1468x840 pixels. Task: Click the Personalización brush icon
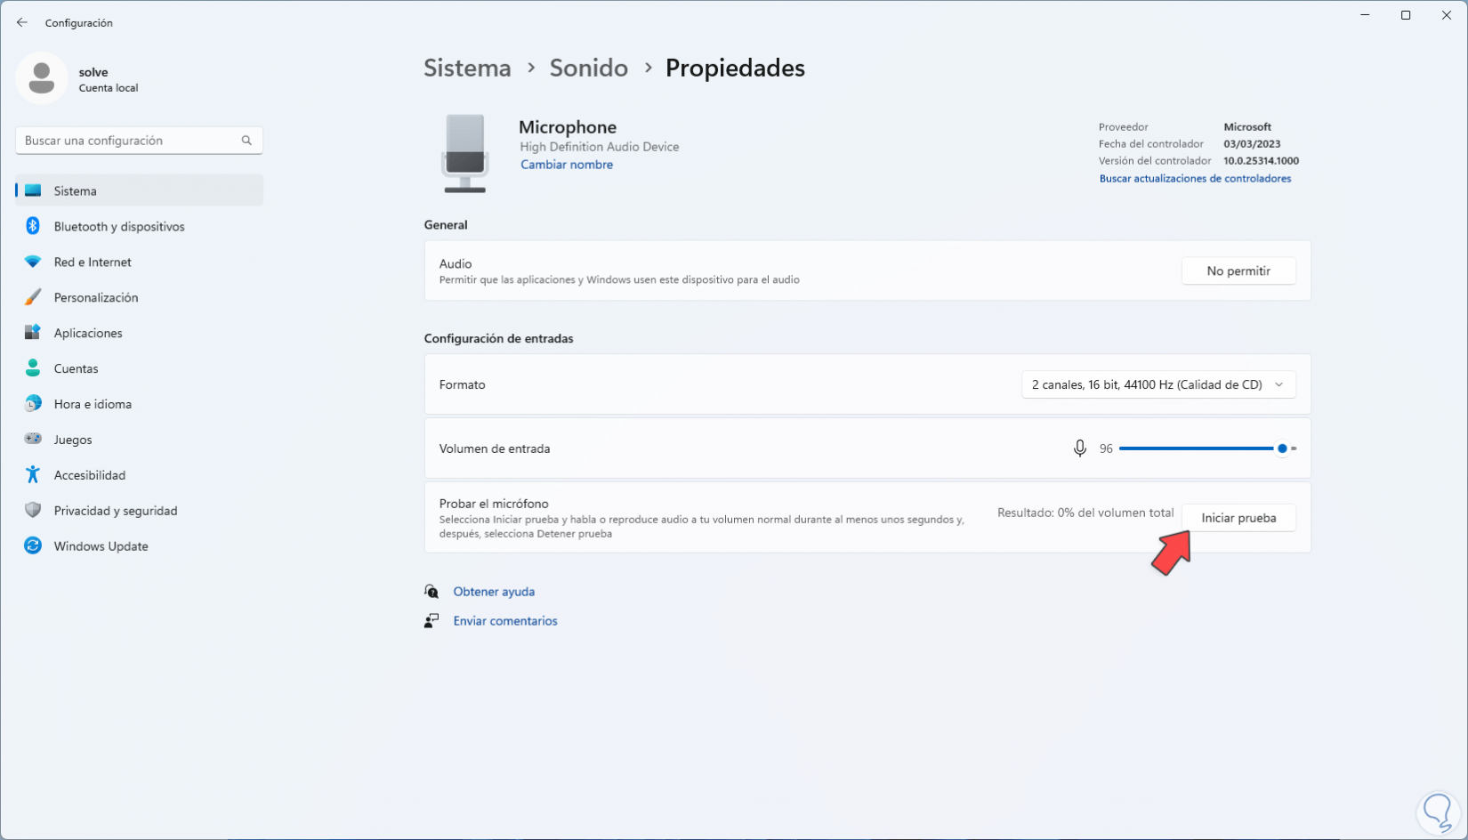(33, 297)
